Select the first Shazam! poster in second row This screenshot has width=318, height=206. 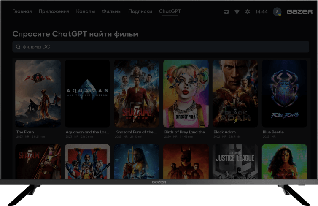click(38, 161)
